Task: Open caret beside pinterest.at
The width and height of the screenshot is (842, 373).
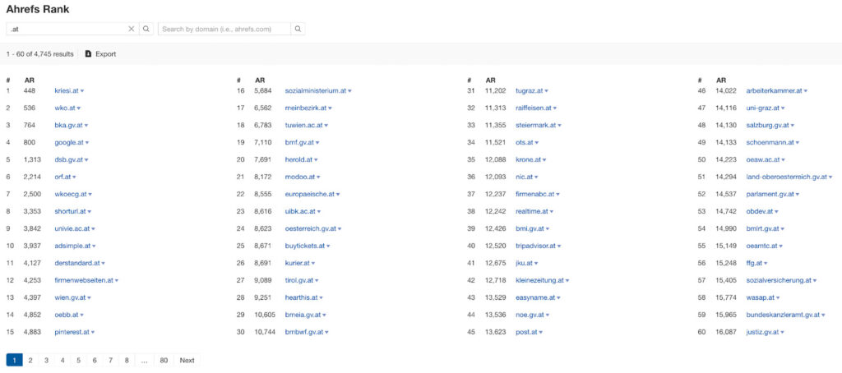Action: (93, 333)
